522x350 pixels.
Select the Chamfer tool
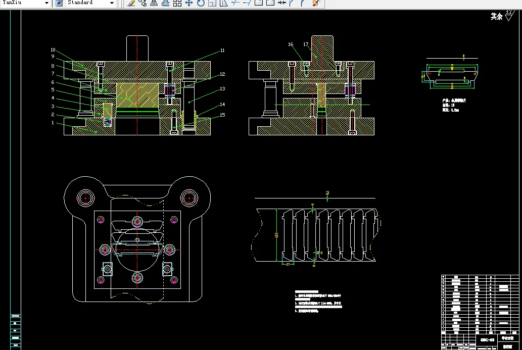292,3
